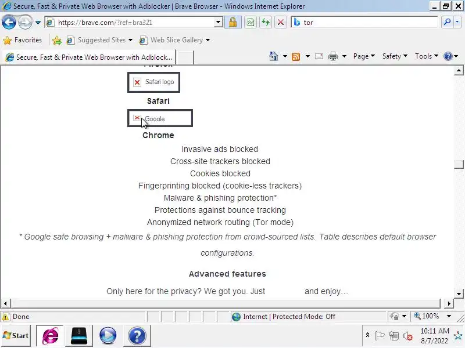
Task: Open the recent pages dropdown arrow
Action: pos(38,23)
